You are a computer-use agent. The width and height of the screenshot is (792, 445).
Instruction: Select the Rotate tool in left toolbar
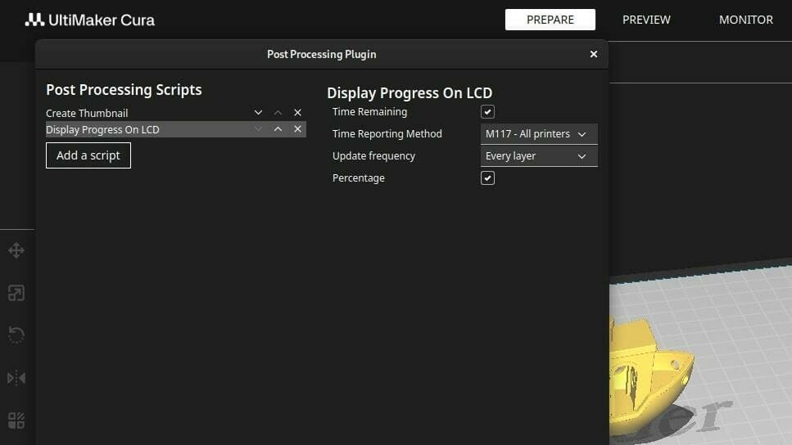16,335
